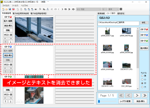Select thumbnail size 無 radio button

click(142, 76)
